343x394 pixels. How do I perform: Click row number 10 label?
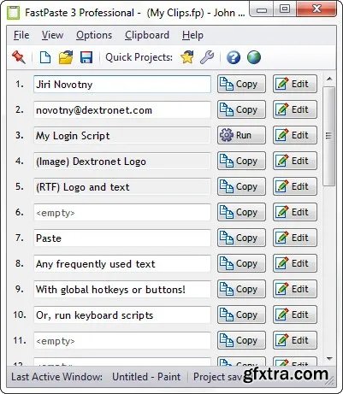[20, 315]
